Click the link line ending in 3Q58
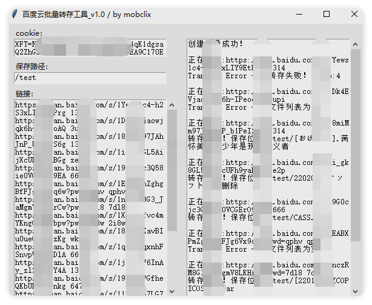372x305 pixels. coord(89,168)
